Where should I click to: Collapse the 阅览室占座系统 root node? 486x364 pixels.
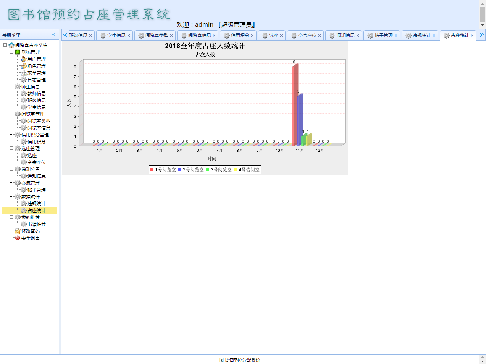[5, 45]
